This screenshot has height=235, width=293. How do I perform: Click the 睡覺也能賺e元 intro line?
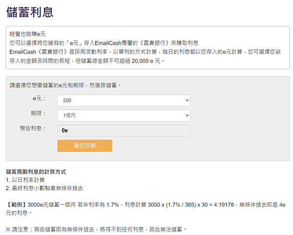[27, 34]
